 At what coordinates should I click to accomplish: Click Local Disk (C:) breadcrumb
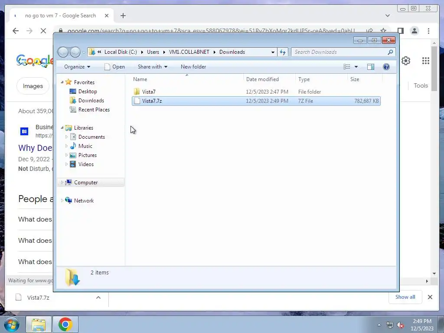click(x=121, y=52)
